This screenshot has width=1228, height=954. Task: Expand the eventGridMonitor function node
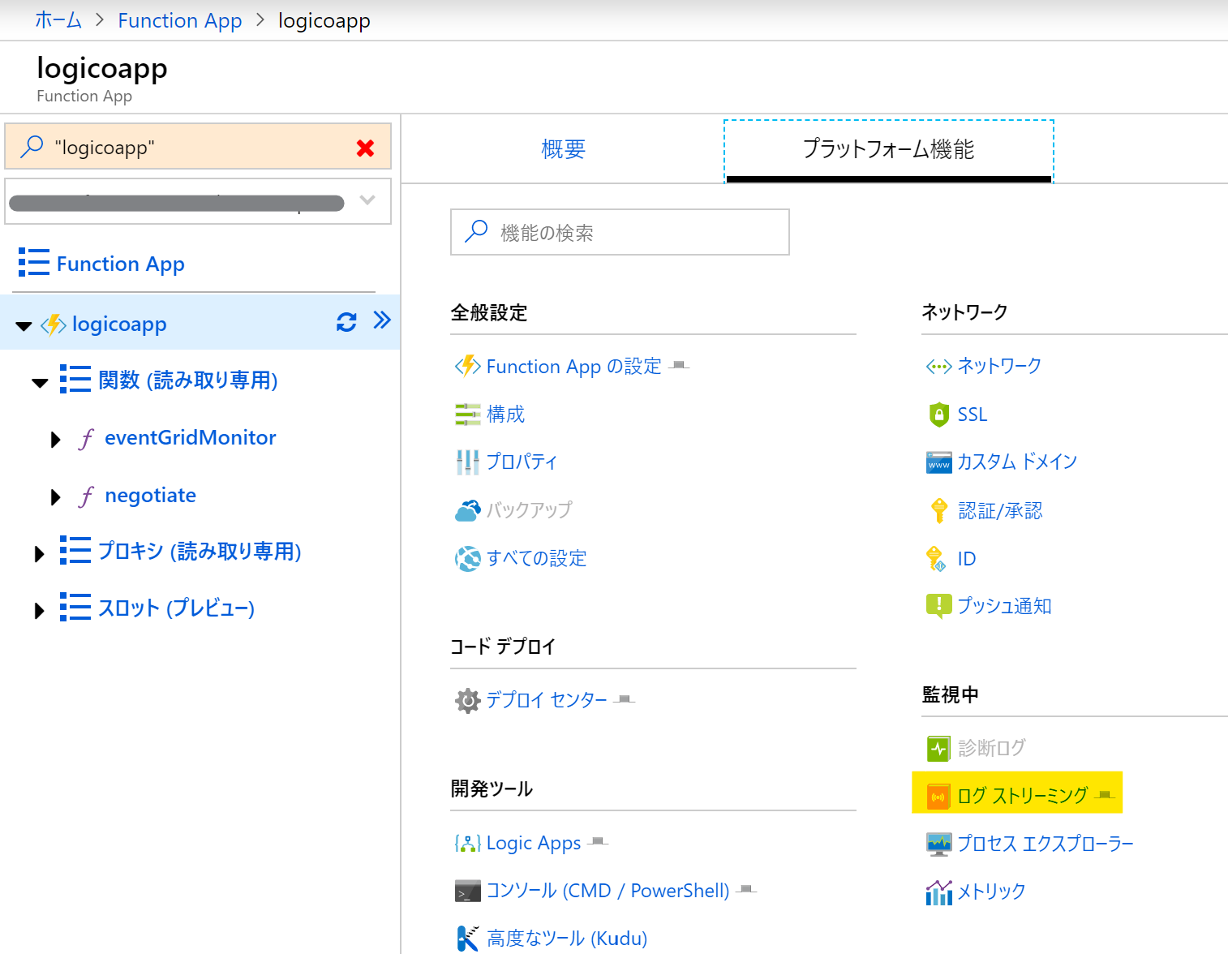[x=55, y=440]
